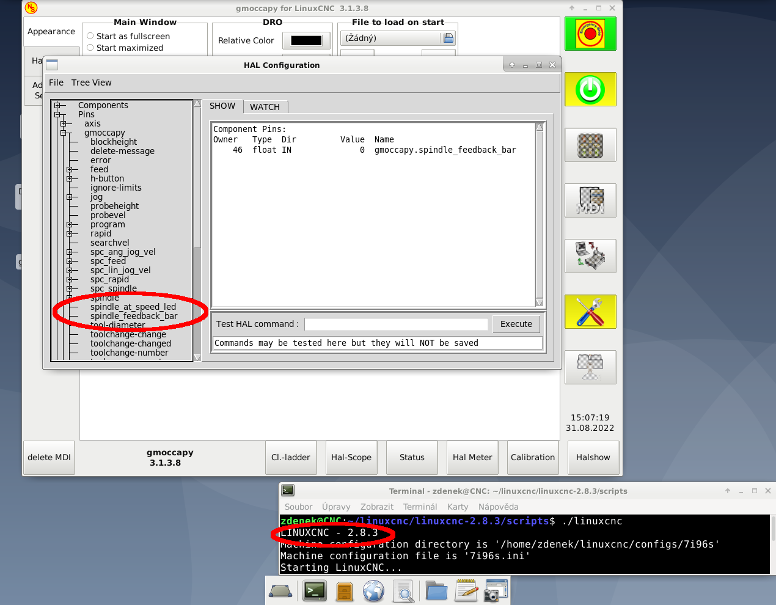The image size is (776, 605).
Task: Expand the jog tree node
Action: point(69,197)
